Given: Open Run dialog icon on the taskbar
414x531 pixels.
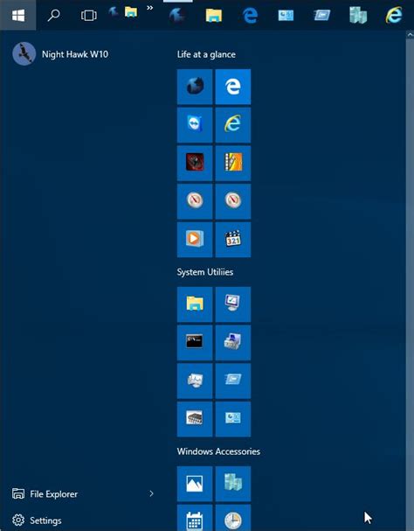Looking at the screenshot, I should [x=321, y=15].
